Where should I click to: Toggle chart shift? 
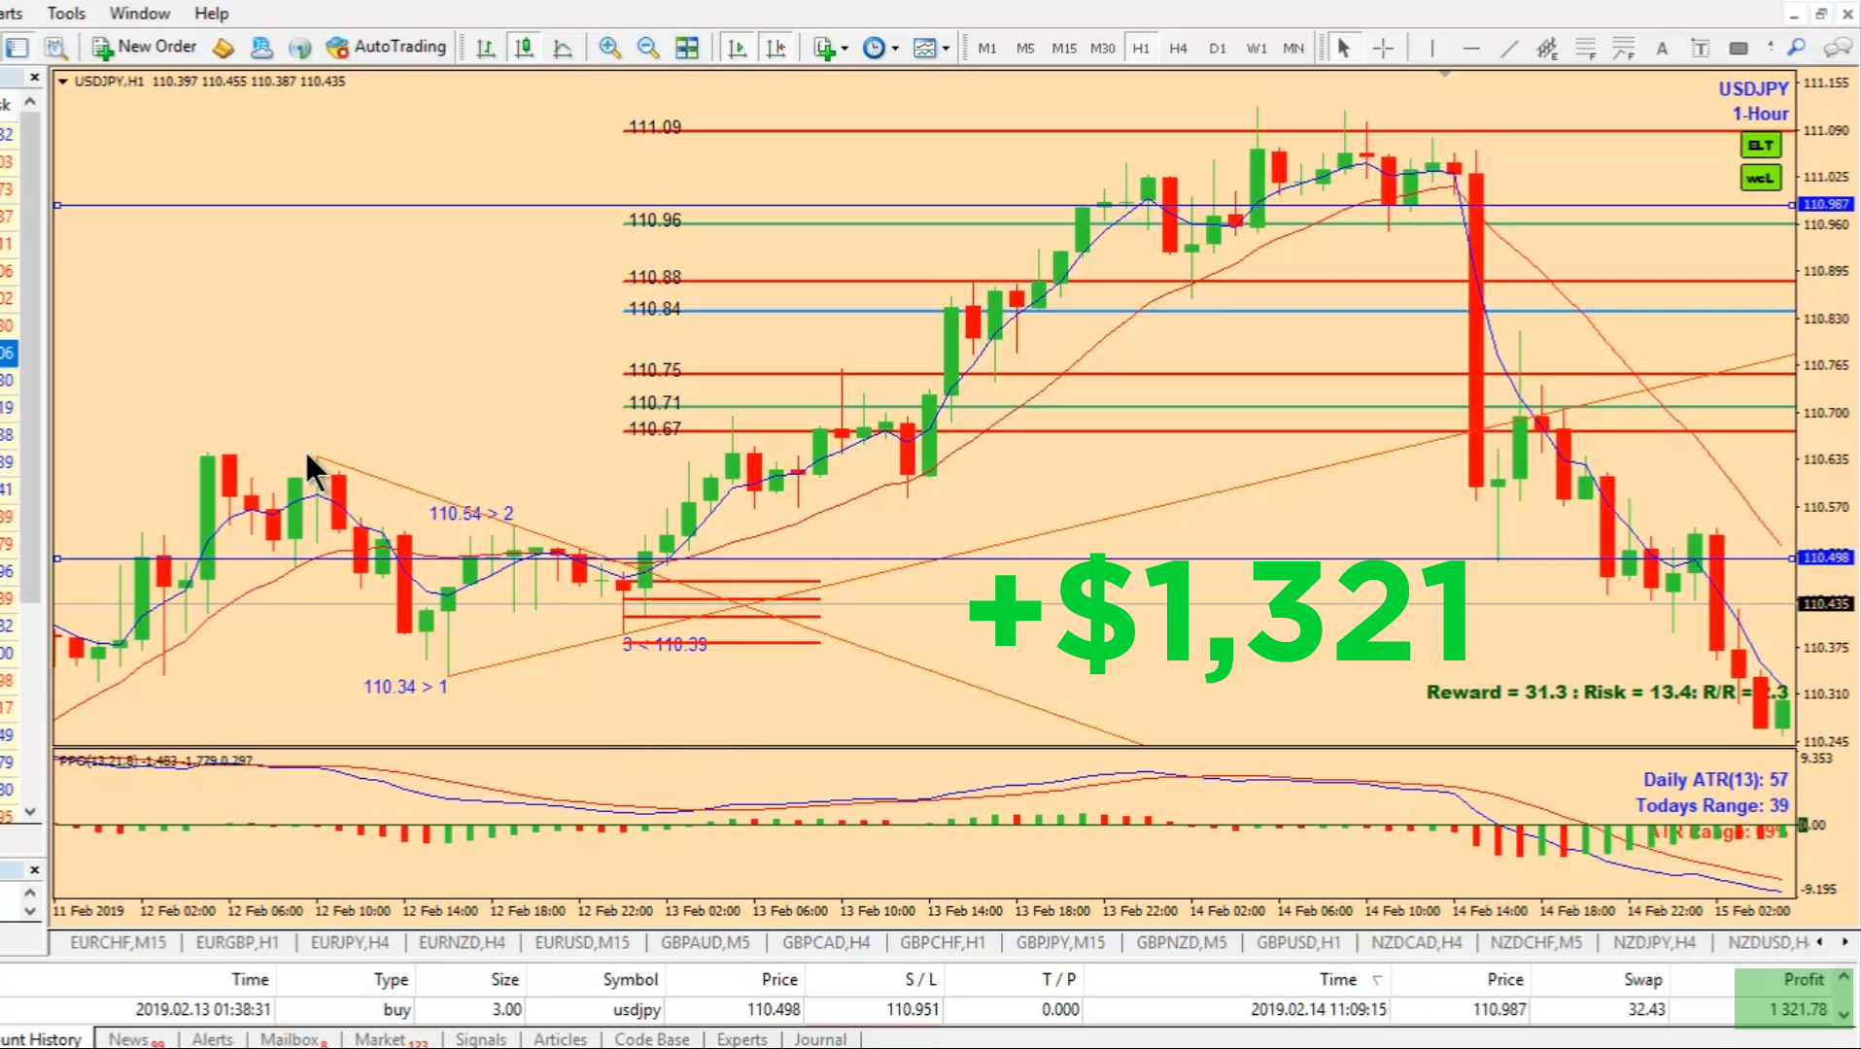click(x=775, y=48)
